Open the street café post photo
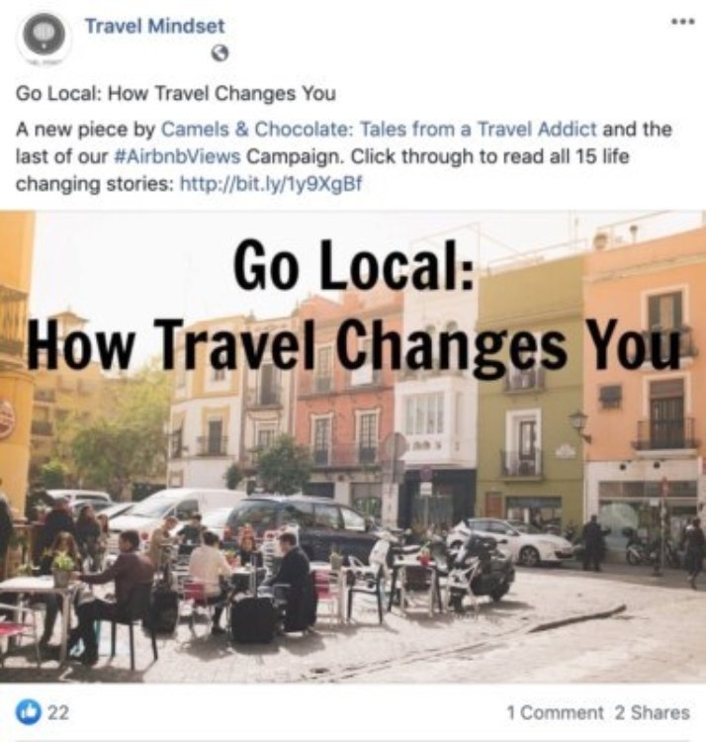 point(353,447)
